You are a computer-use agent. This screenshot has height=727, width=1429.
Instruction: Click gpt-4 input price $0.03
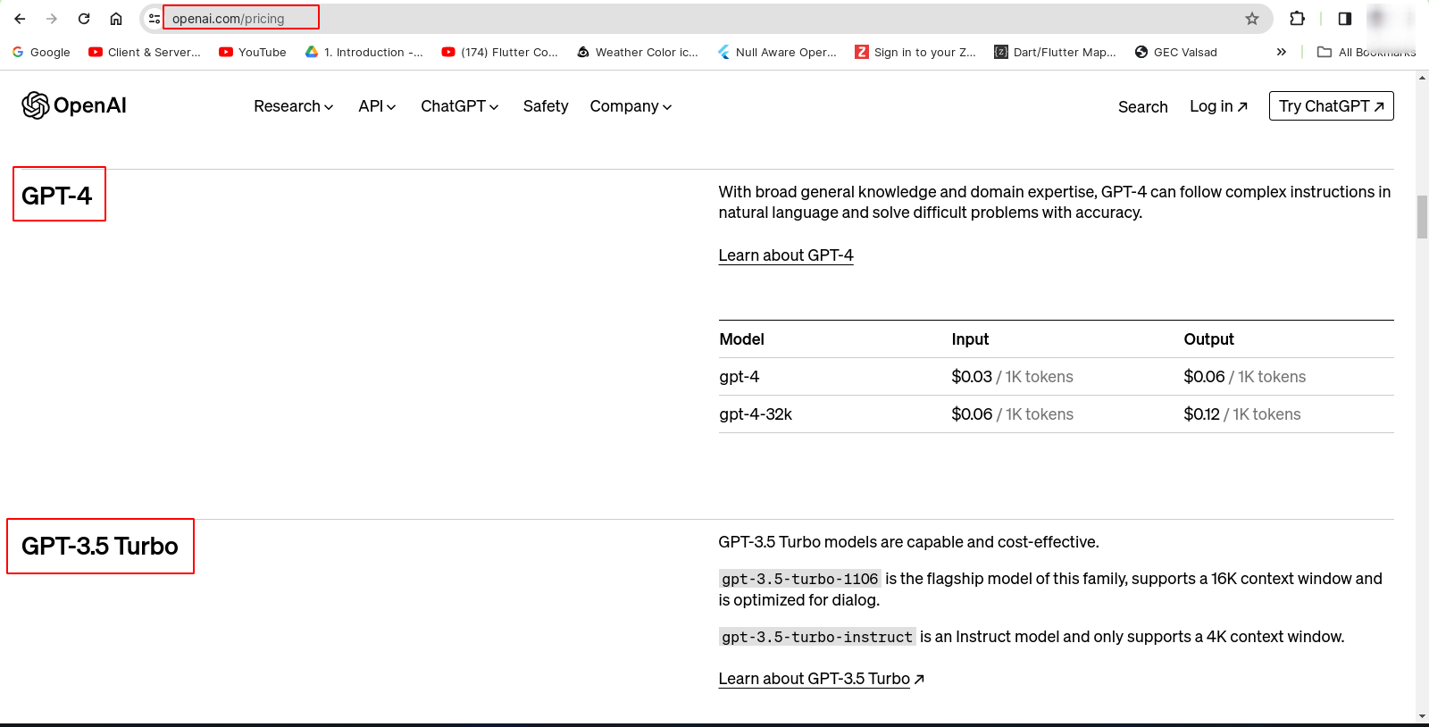pyautogui.click(x=972, y=377)
